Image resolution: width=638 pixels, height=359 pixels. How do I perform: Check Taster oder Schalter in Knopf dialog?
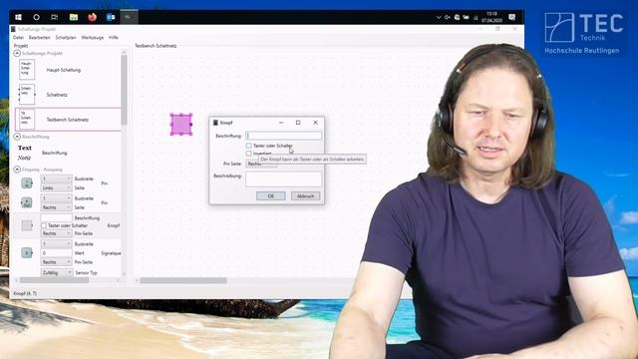click(x=248, y=146)
